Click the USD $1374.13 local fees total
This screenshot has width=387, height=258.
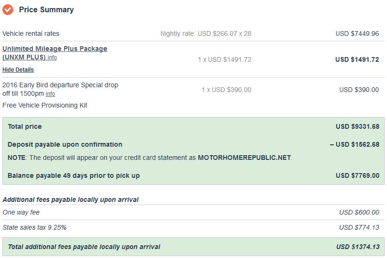click(357, 247)
